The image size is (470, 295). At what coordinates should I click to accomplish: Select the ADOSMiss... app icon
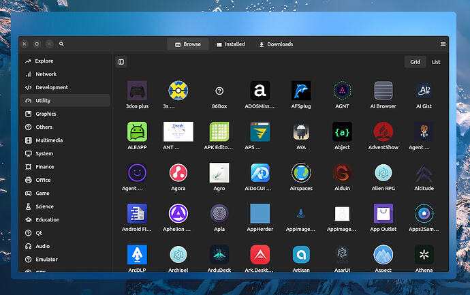point(260,91)
